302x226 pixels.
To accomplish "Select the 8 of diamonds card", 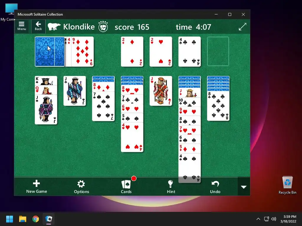I will (x=104, y=87).
